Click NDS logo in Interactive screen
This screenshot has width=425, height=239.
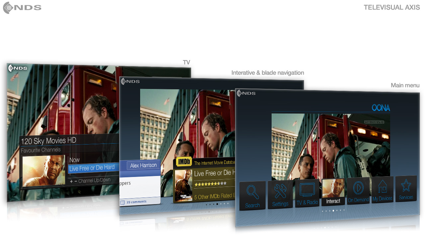130,81
